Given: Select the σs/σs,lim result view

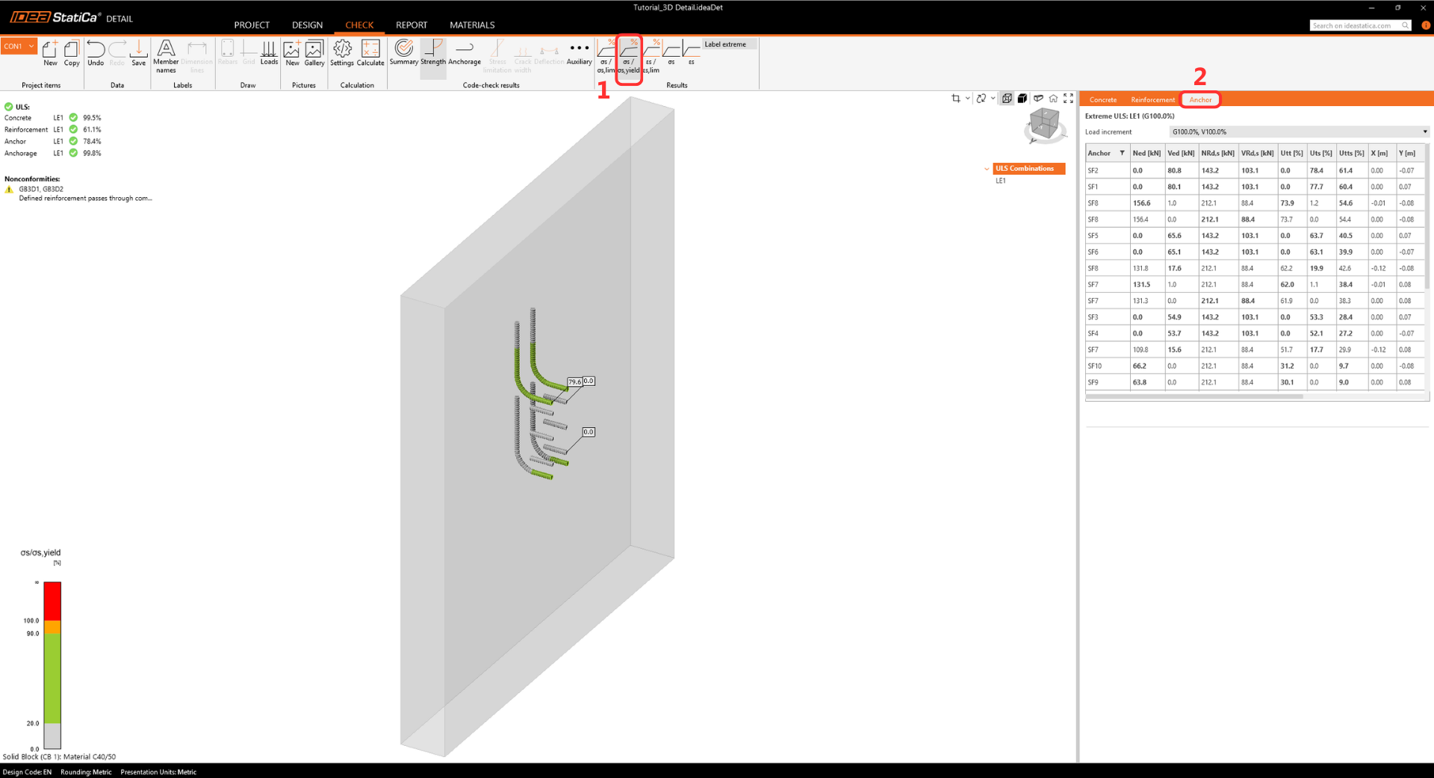Looking at the screenshot, I should (x=606, y=57).
